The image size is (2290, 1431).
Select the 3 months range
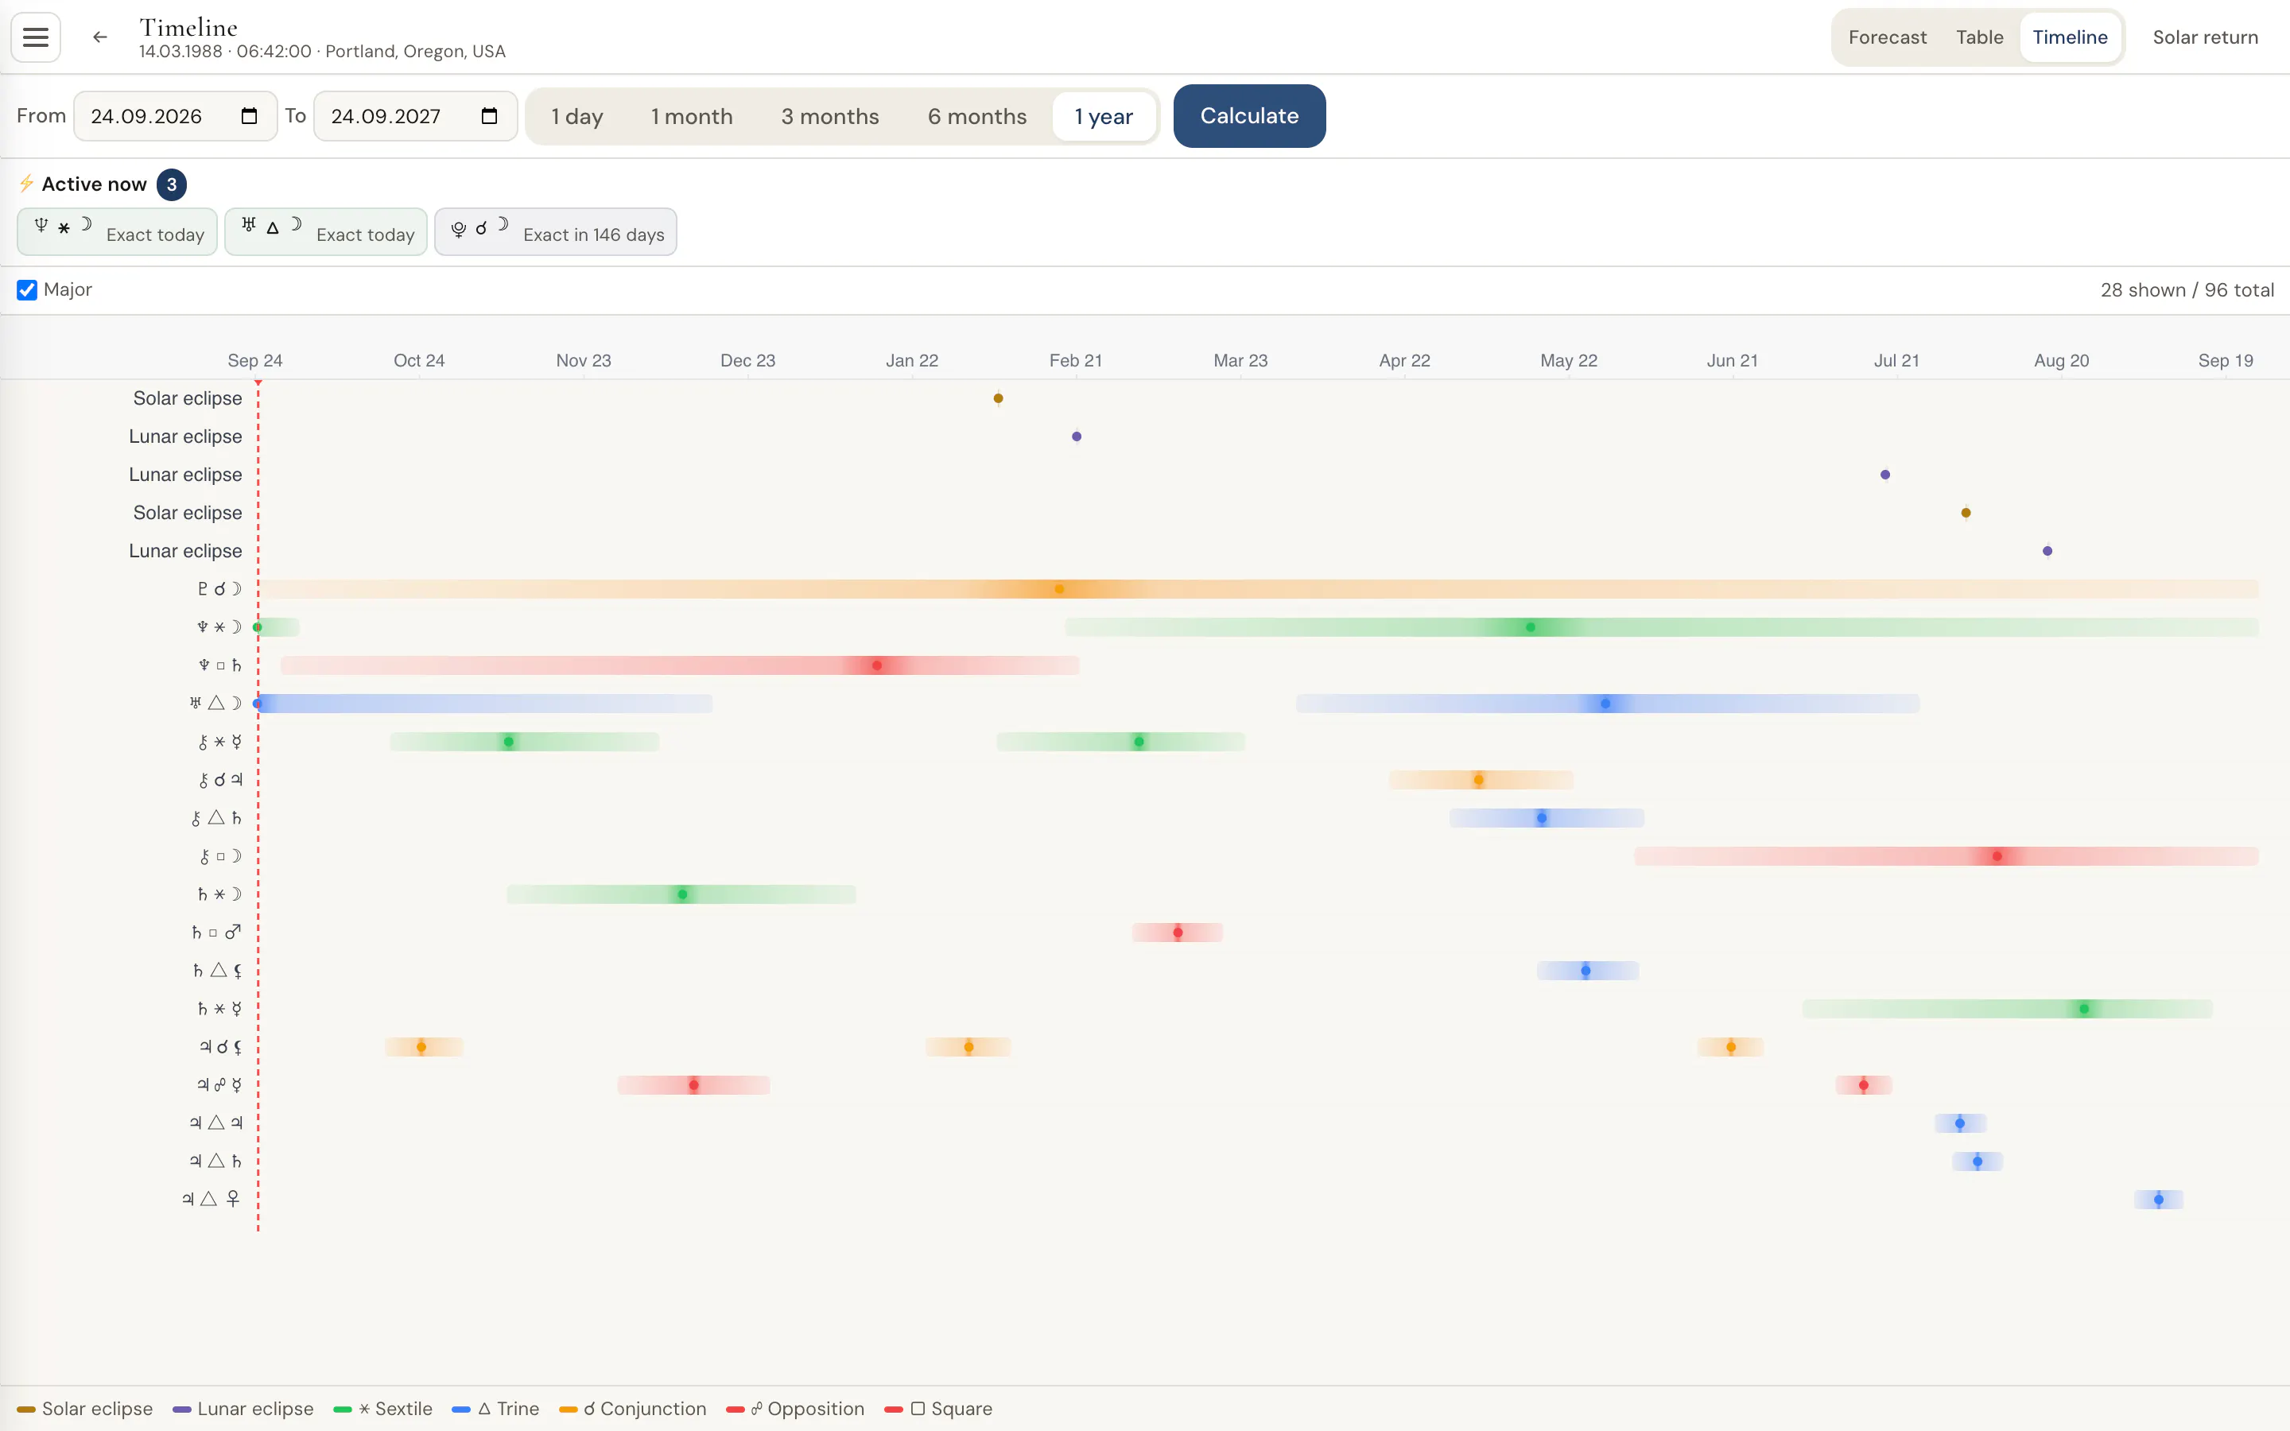click(830, 115)
